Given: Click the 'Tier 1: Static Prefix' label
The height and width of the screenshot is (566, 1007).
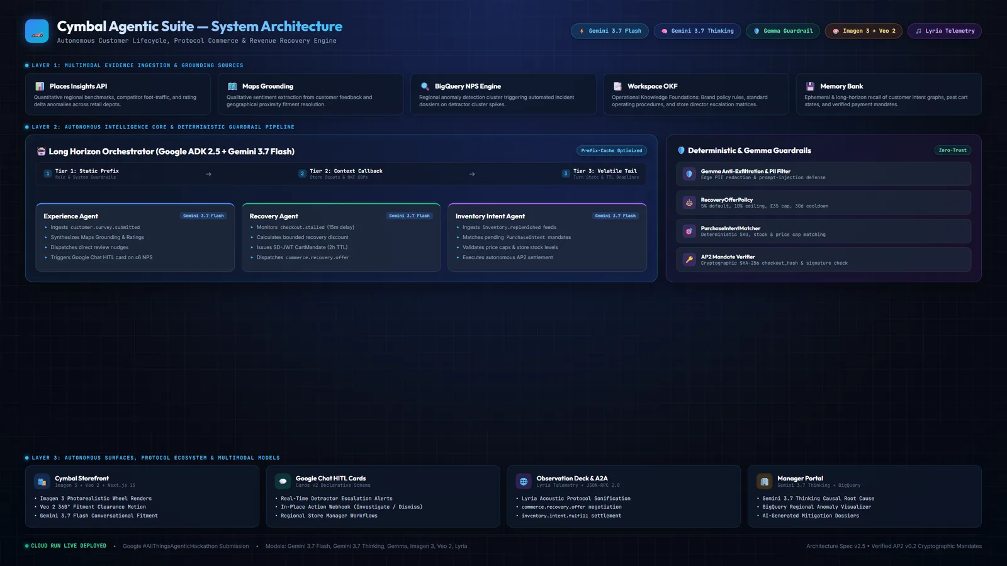Looking at the screenshot, I should tap(87, 171).
